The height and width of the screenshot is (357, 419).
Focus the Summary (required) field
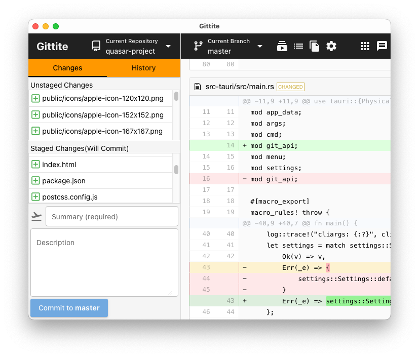[111, 216]
